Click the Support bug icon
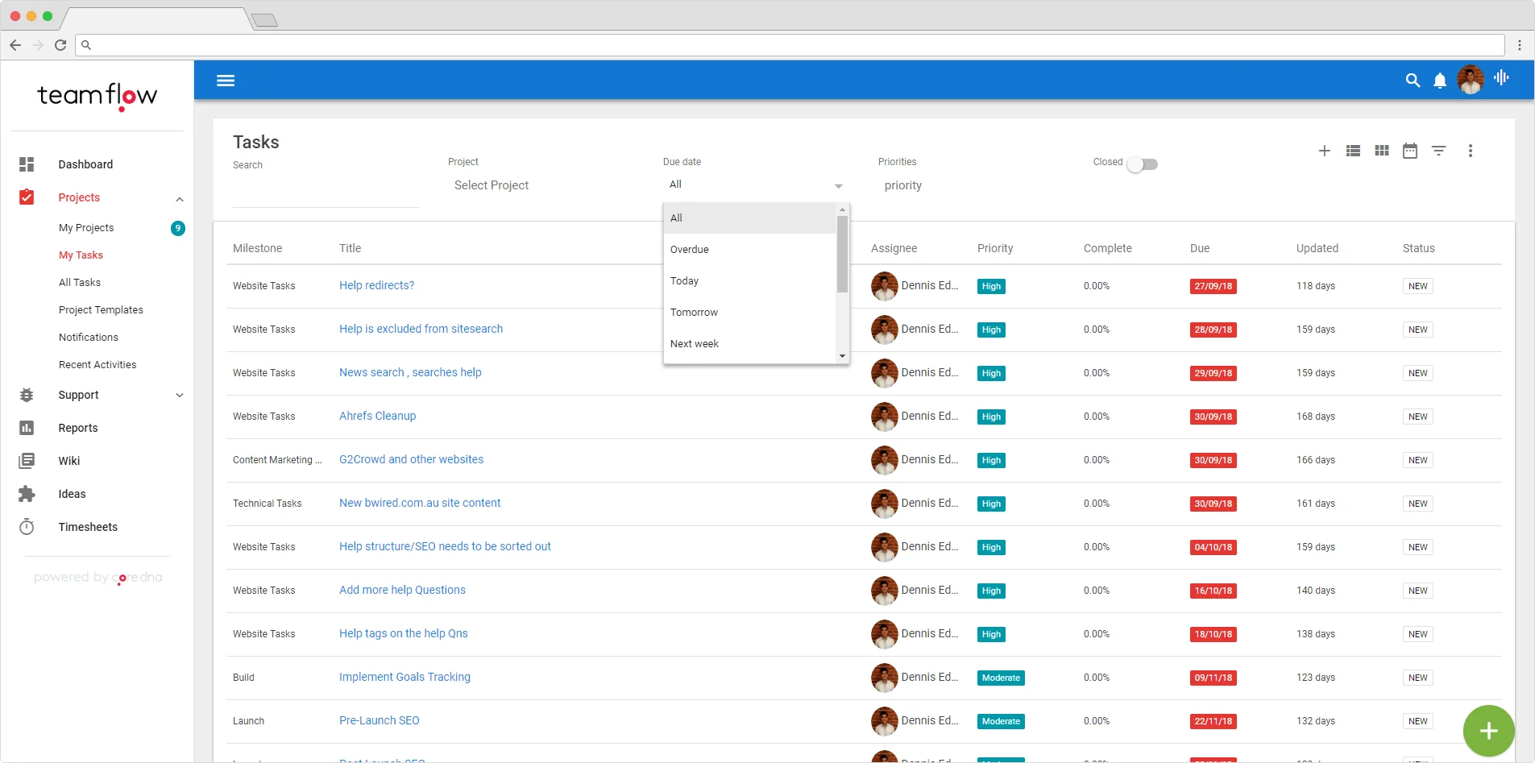Image resolution: width=1535 pixels, height=763 pixels. click(x=27, y=395)
